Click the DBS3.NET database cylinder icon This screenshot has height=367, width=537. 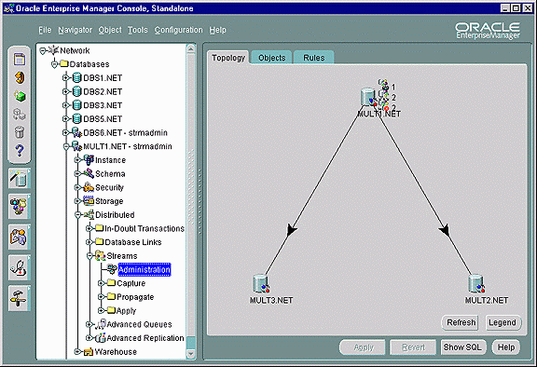77,105
